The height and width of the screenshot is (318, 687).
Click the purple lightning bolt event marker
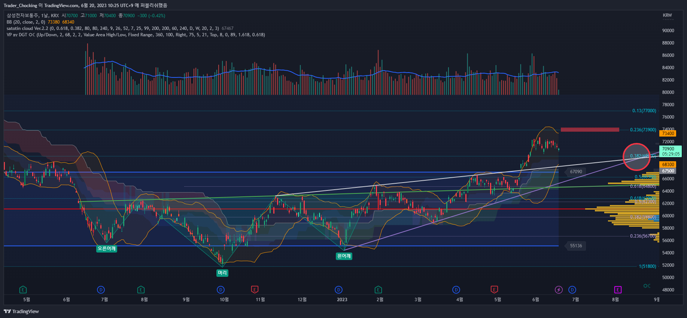click(559, 290)
